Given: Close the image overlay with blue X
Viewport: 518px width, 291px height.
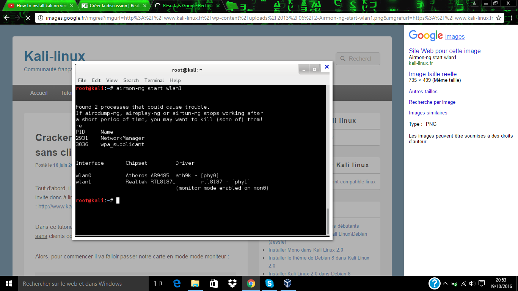Looking at the screenshot, I should tap(327, 67).
